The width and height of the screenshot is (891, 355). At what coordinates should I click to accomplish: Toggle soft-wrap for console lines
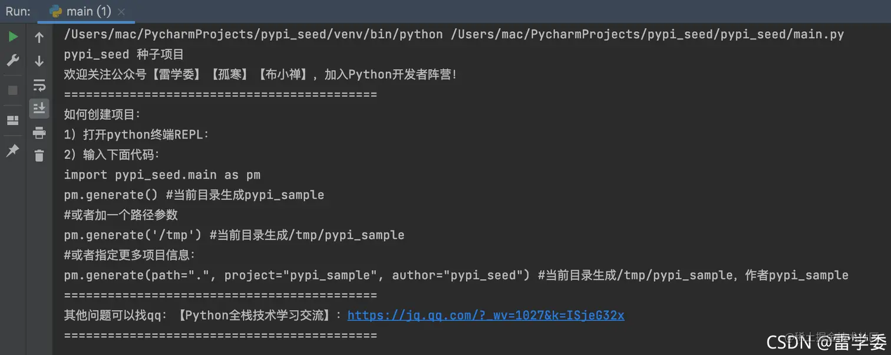click(39, 85)
